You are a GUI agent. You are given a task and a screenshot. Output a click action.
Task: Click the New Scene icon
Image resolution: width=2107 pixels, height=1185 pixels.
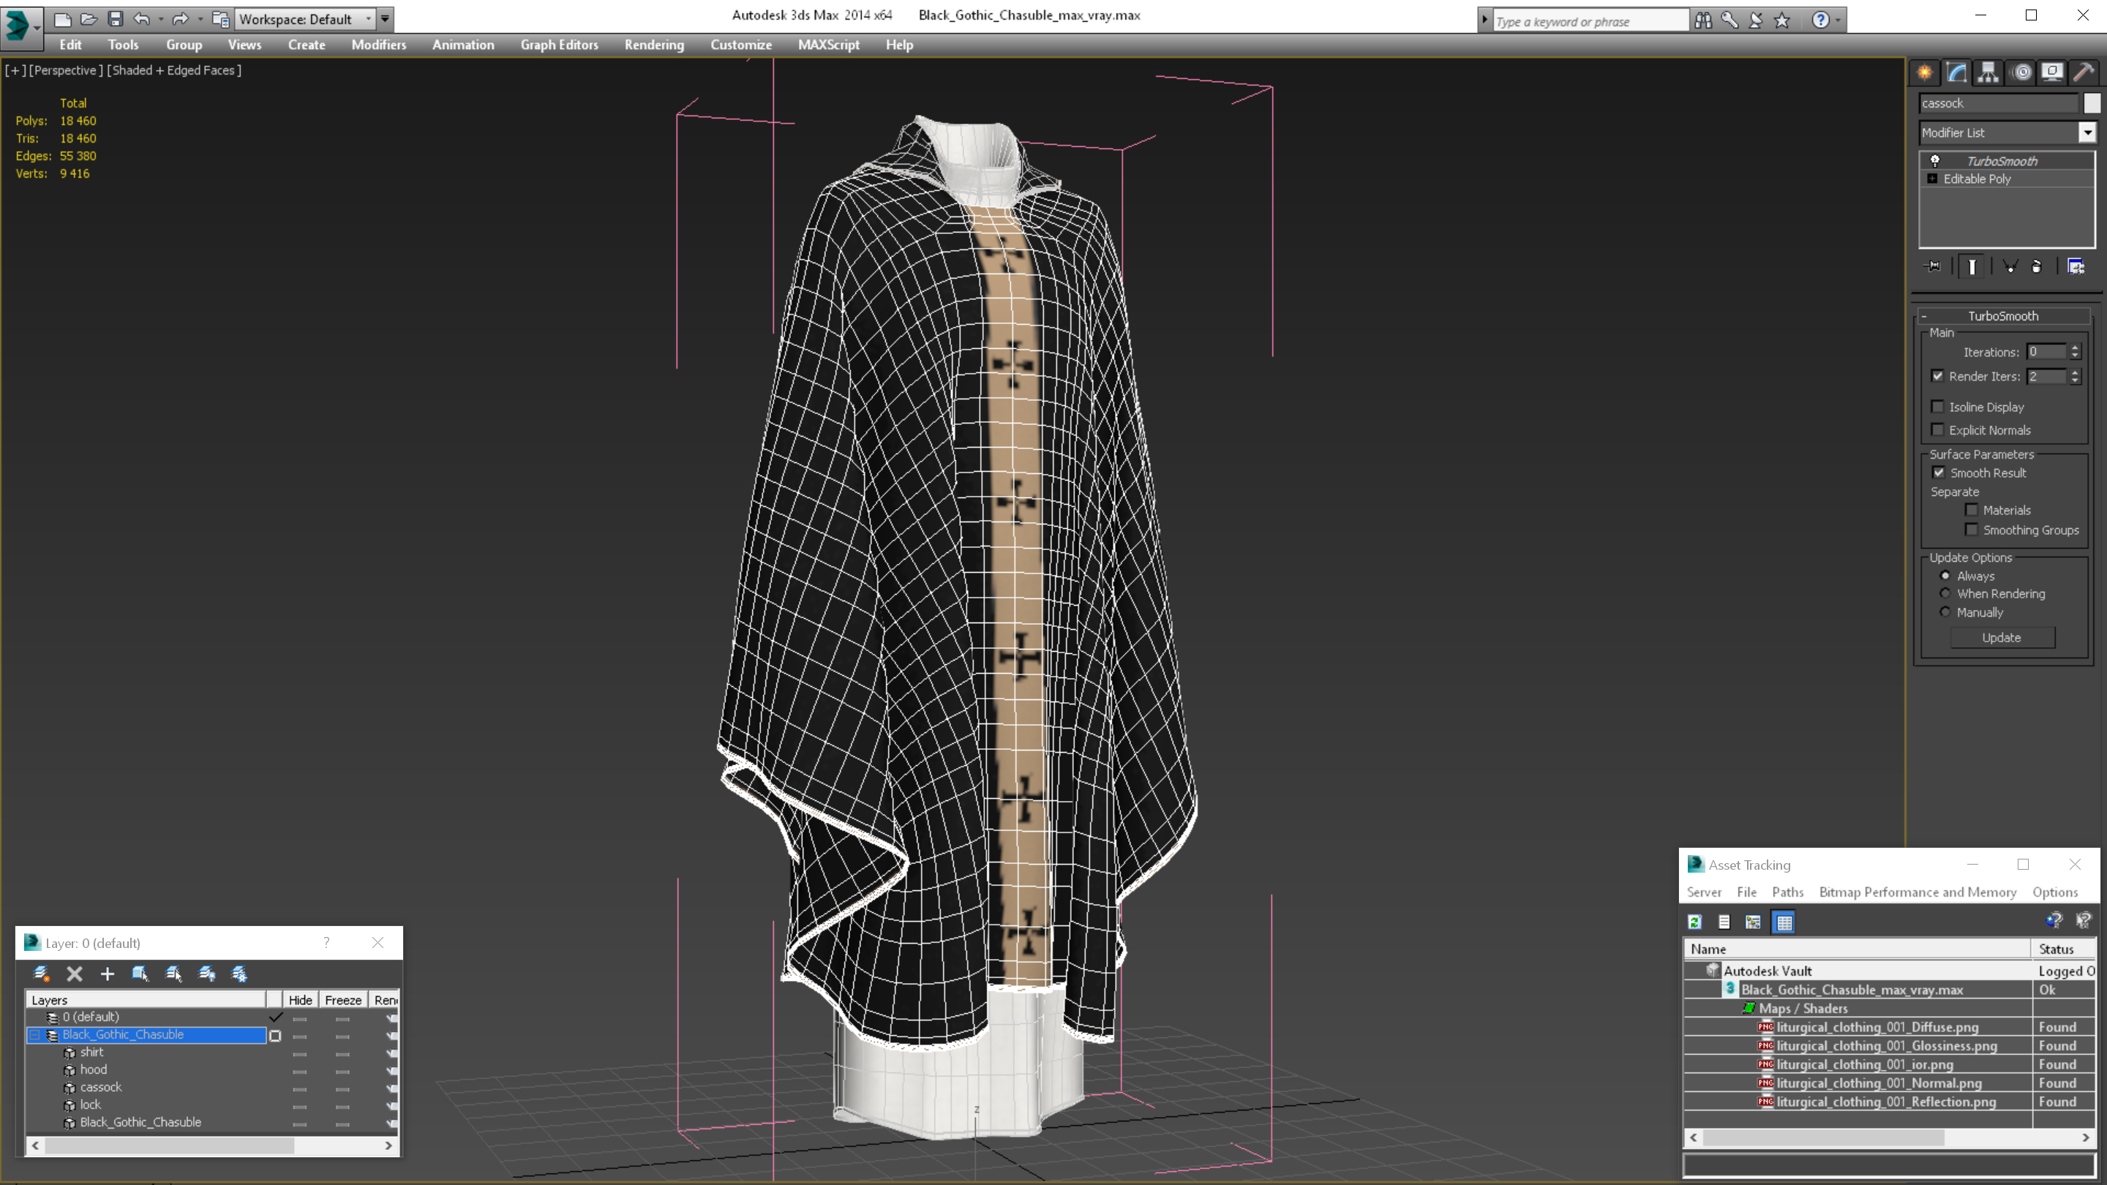click(62, 19)
